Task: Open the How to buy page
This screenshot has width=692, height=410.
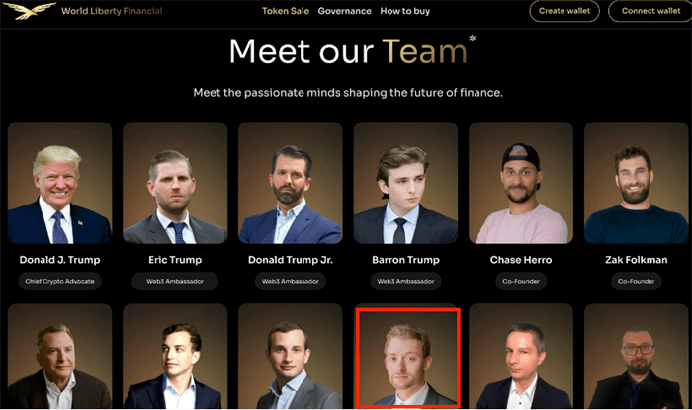Action: click(x=404, y=11)
